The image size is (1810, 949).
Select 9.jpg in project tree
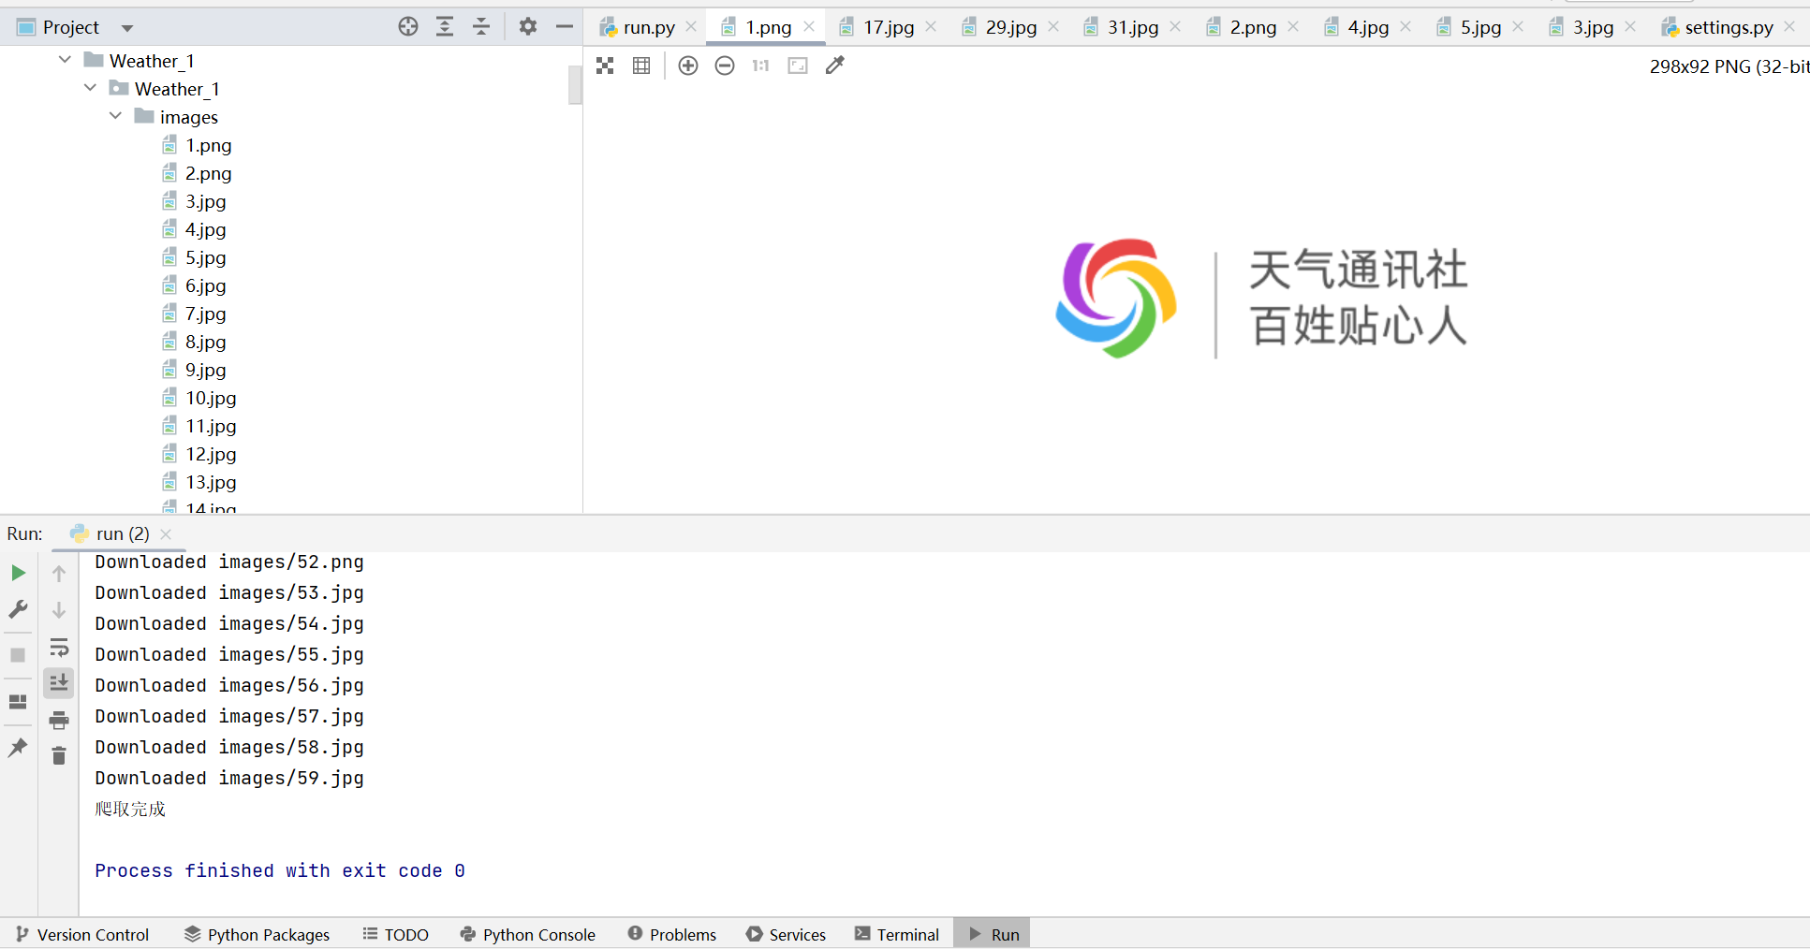[205, 370]
